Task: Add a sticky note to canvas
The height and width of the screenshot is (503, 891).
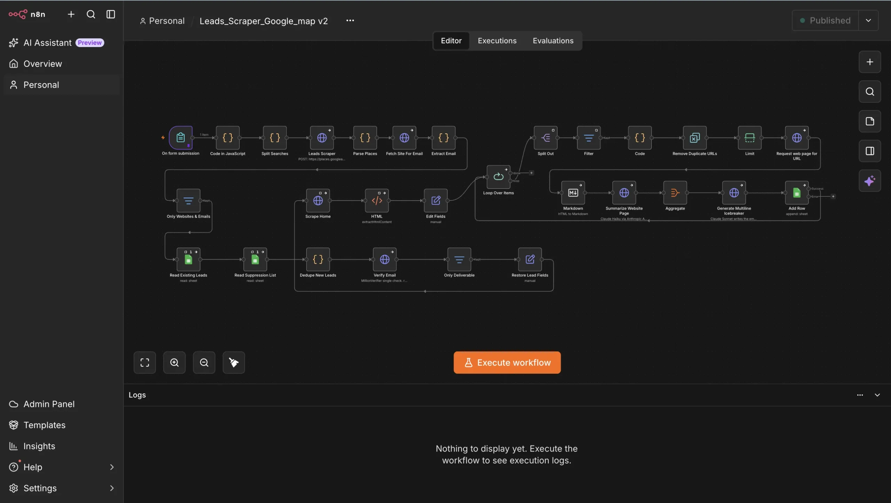Action: click(x=870, y=121)
